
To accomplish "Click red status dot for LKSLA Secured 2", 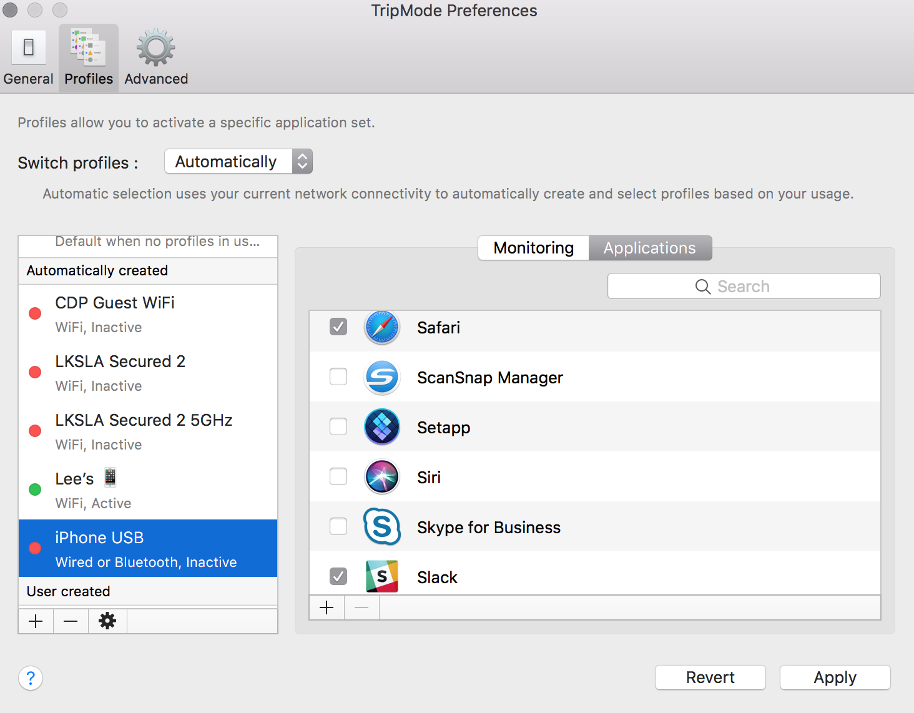I will coord(35,372).
